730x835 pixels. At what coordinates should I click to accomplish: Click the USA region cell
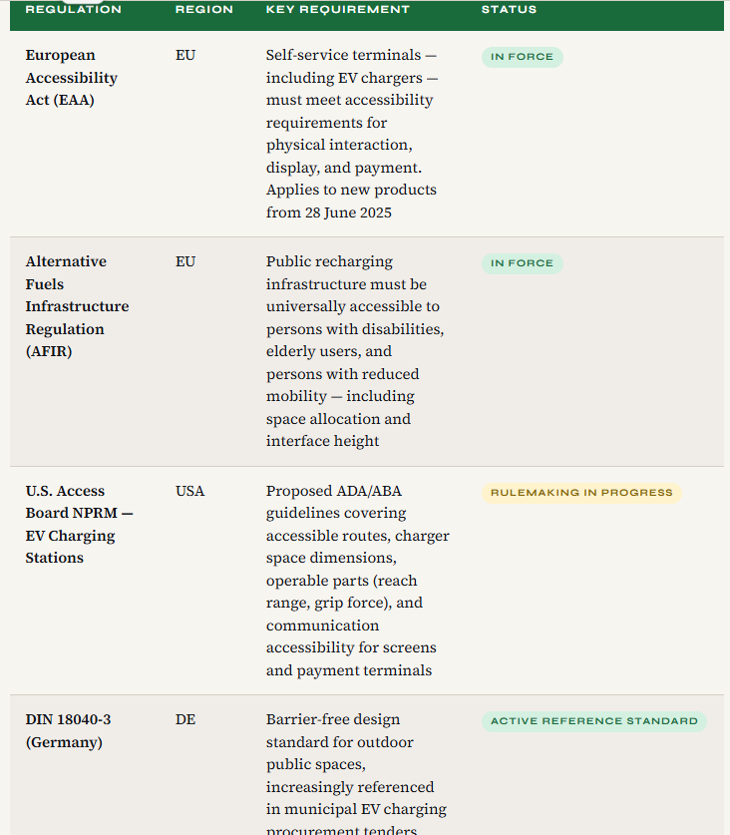point(189,492)
